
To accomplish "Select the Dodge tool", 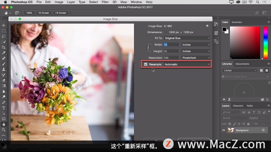I will click(4, 97).
